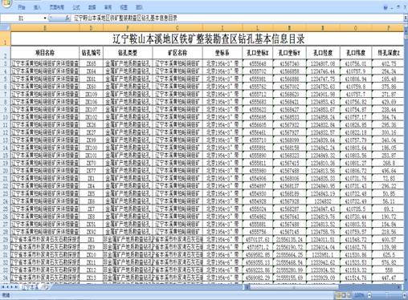Click the first-sheet navigation arrow
408x300 pixels.
point(2,287)
